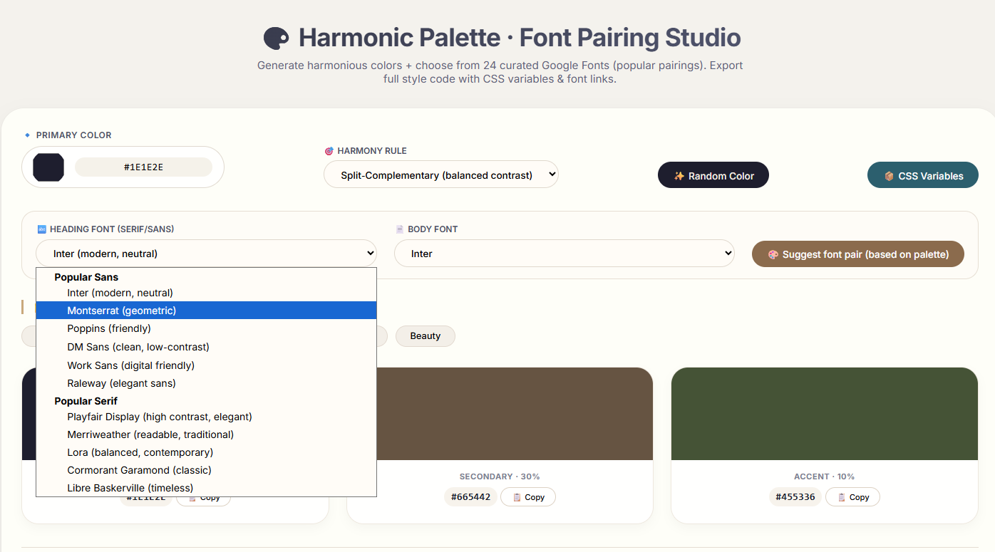
Task: Select Montserrat (geometric) option
Action: [206, 311]
